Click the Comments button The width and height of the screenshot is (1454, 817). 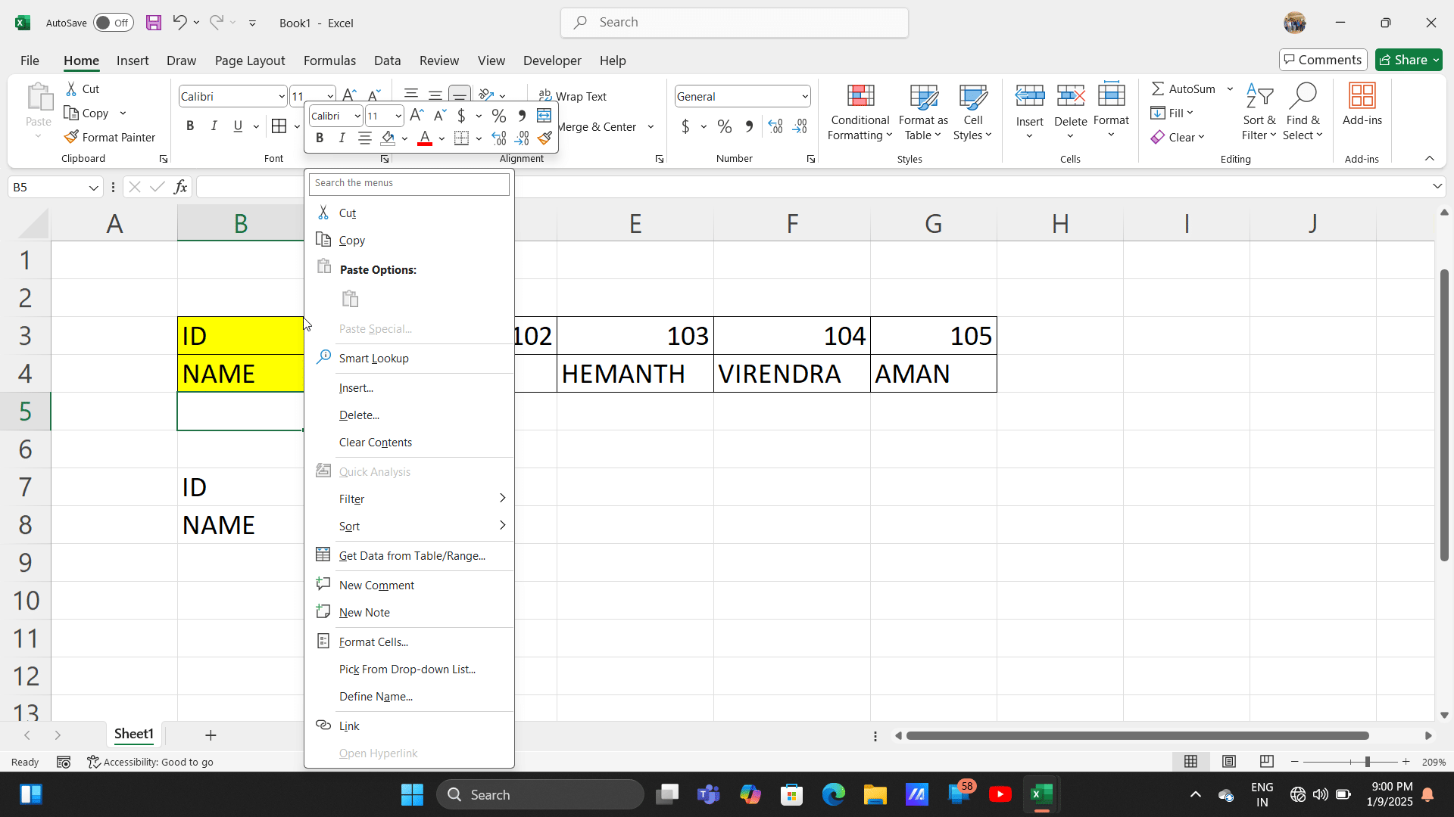tap(1322, 60)
